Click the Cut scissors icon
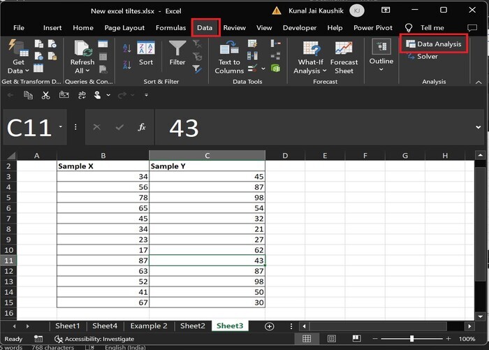Screen dimensions: 489x350 coord(45,95)
